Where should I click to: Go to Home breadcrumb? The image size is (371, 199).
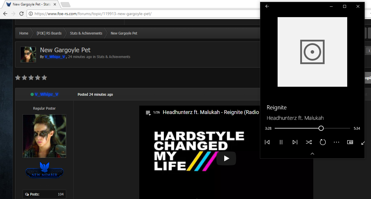[24, 33]
